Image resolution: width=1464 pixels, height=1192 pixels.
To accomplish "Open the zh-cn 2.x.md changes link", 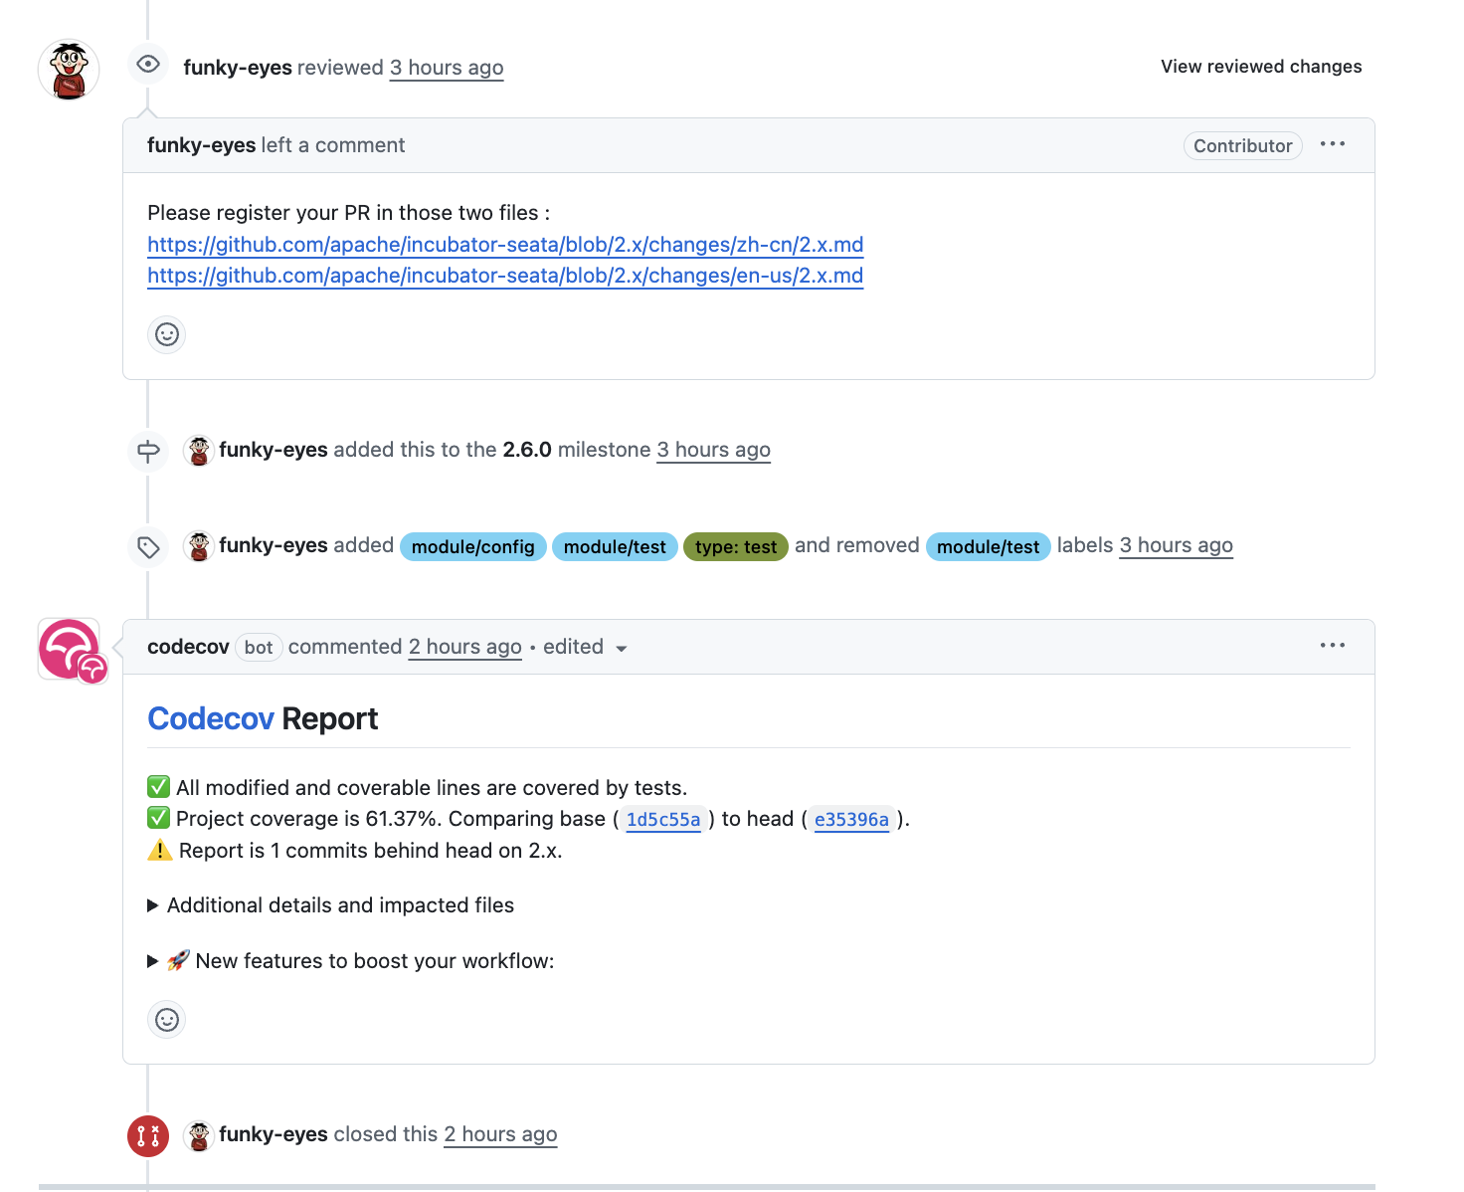I will [x=505, y=245].
